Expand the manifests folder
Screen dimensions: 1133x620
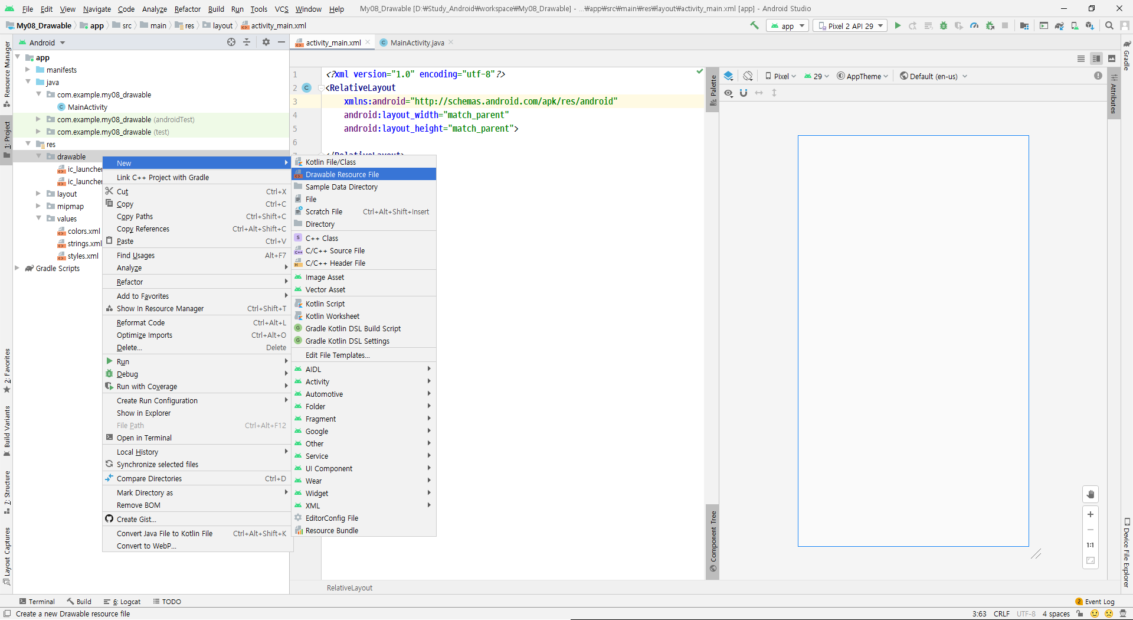point(27,70)
